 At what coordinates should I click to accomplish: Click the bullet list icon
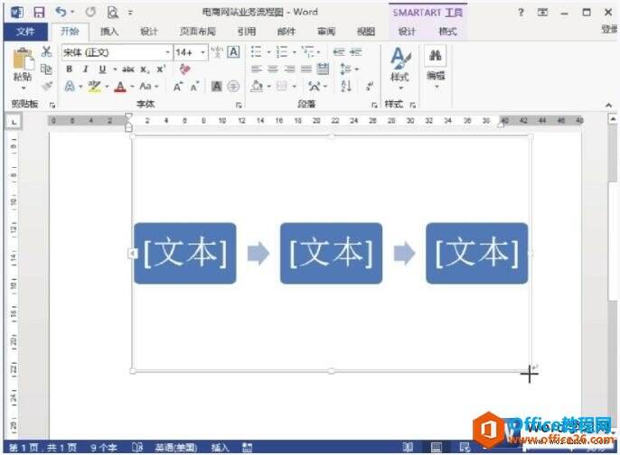(257, 51)
